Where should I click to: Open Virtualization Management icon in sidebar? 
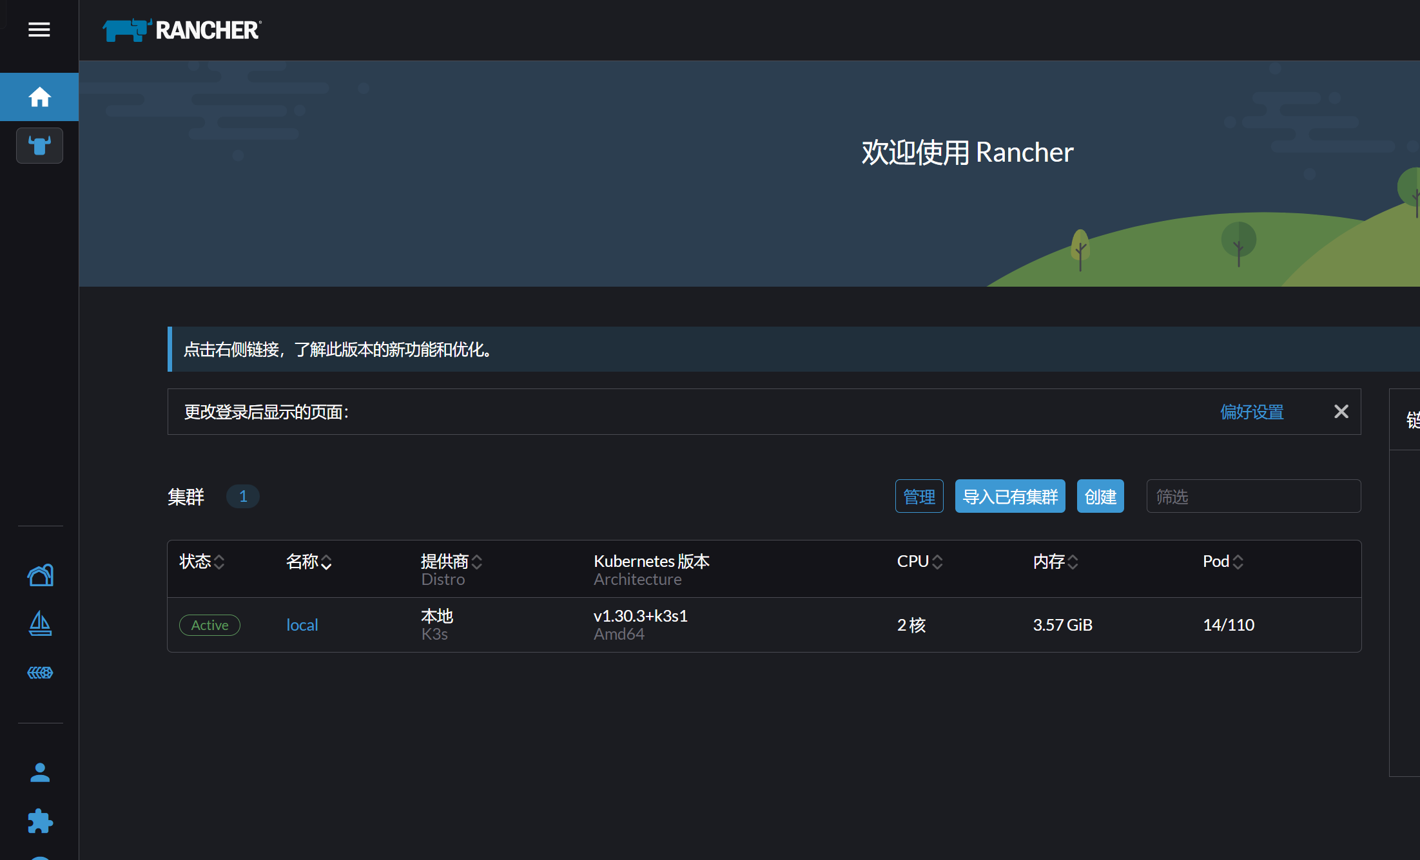point(40,673)
